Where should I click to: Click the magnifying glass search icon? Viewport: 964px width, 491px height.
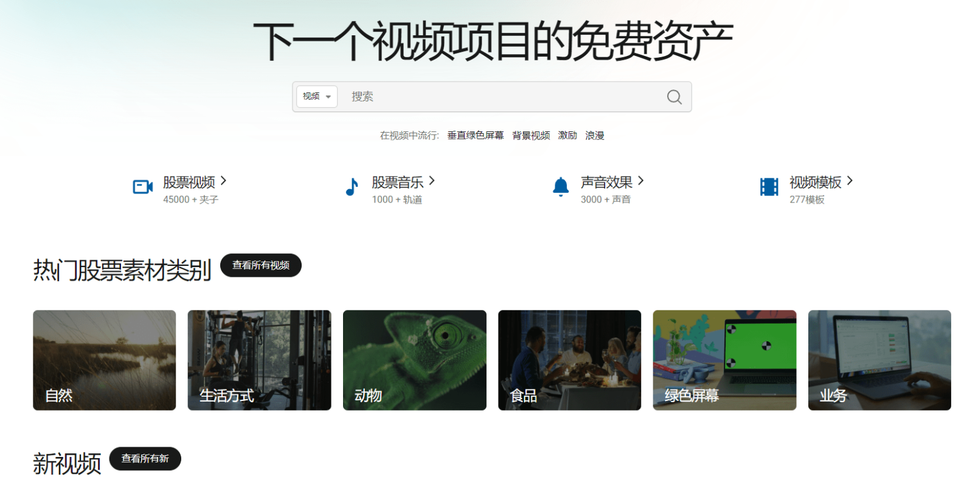(x=674, y=97)
